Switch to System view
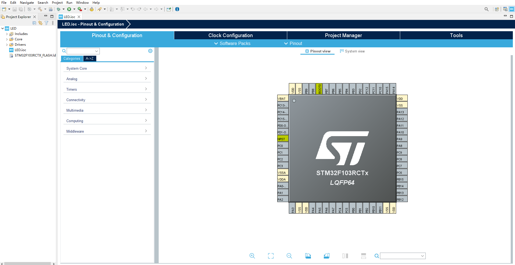The height and width of the screenshot is (265, 515). [x=352, y=51]
